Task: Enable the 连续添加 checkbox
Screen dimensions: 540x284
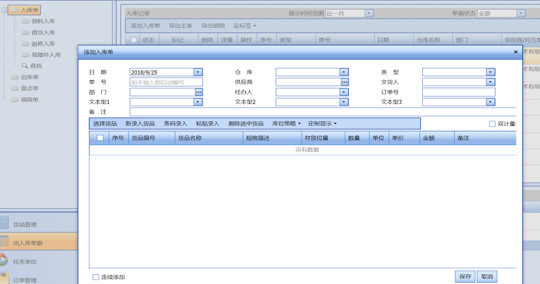Action: point(95,277)
